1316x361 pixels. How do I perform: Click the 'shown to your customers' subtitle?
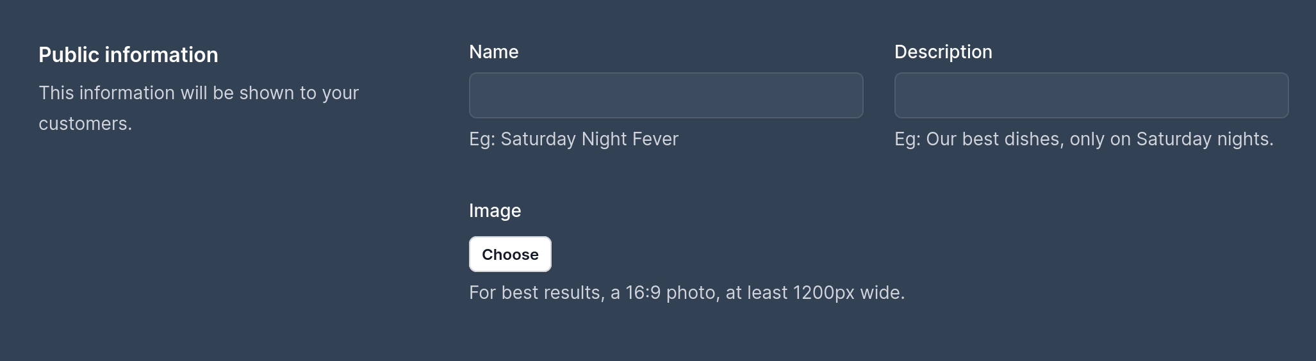[199, 93]
